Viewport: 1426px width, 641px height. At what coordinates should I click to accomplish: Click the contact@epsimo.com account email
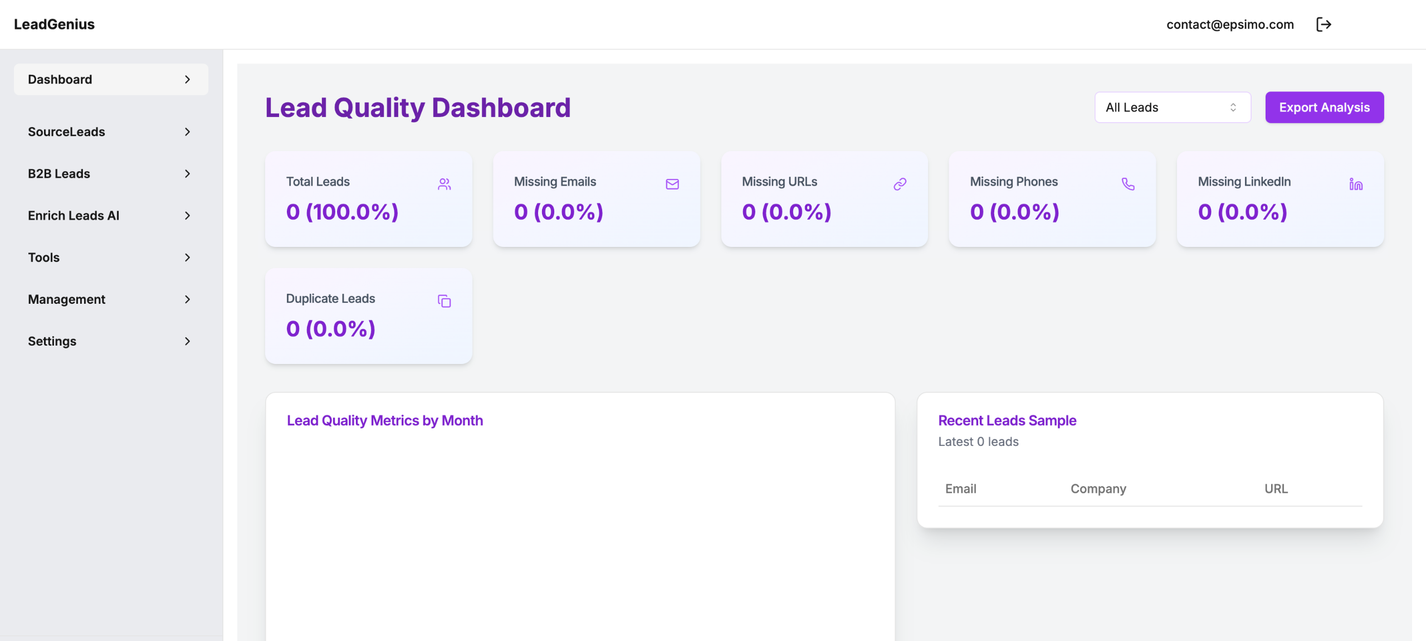click(x=1229, y=25)
